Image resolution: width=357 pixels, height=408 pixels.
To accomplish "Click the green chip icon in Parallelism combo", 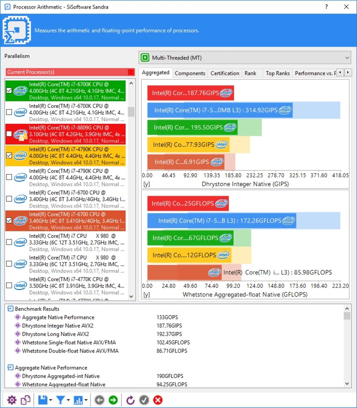I will 145,58.
